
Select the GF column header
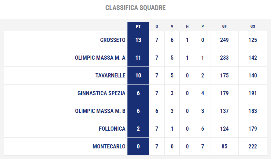pos(224,26)
